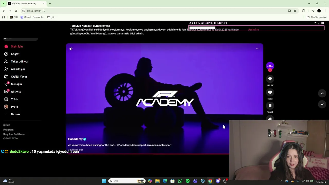Show hidden system tray icons with the chevron
This screenshot has width=329, height=185.
[281, 181]
